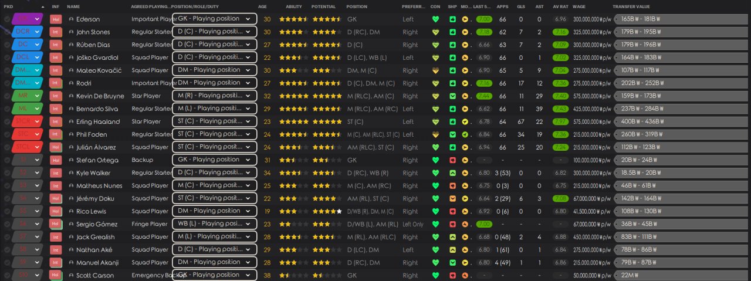This screenshot has width=751, height=281.
Task: Open the role/duty dropdown for Mateo Kovačić
Action: [x=215, y=70]
